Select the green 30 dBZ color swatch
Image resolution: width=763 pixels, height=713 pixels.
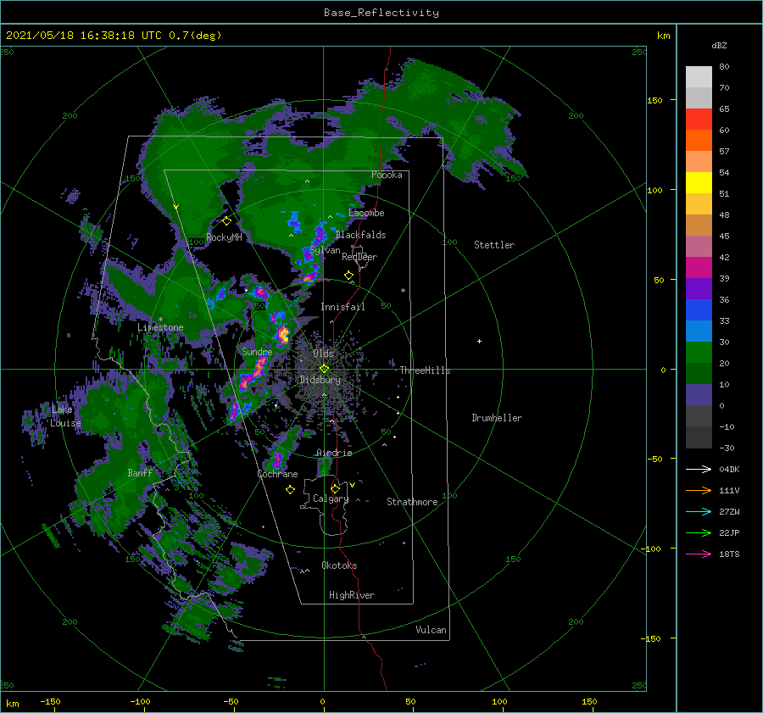699,352
